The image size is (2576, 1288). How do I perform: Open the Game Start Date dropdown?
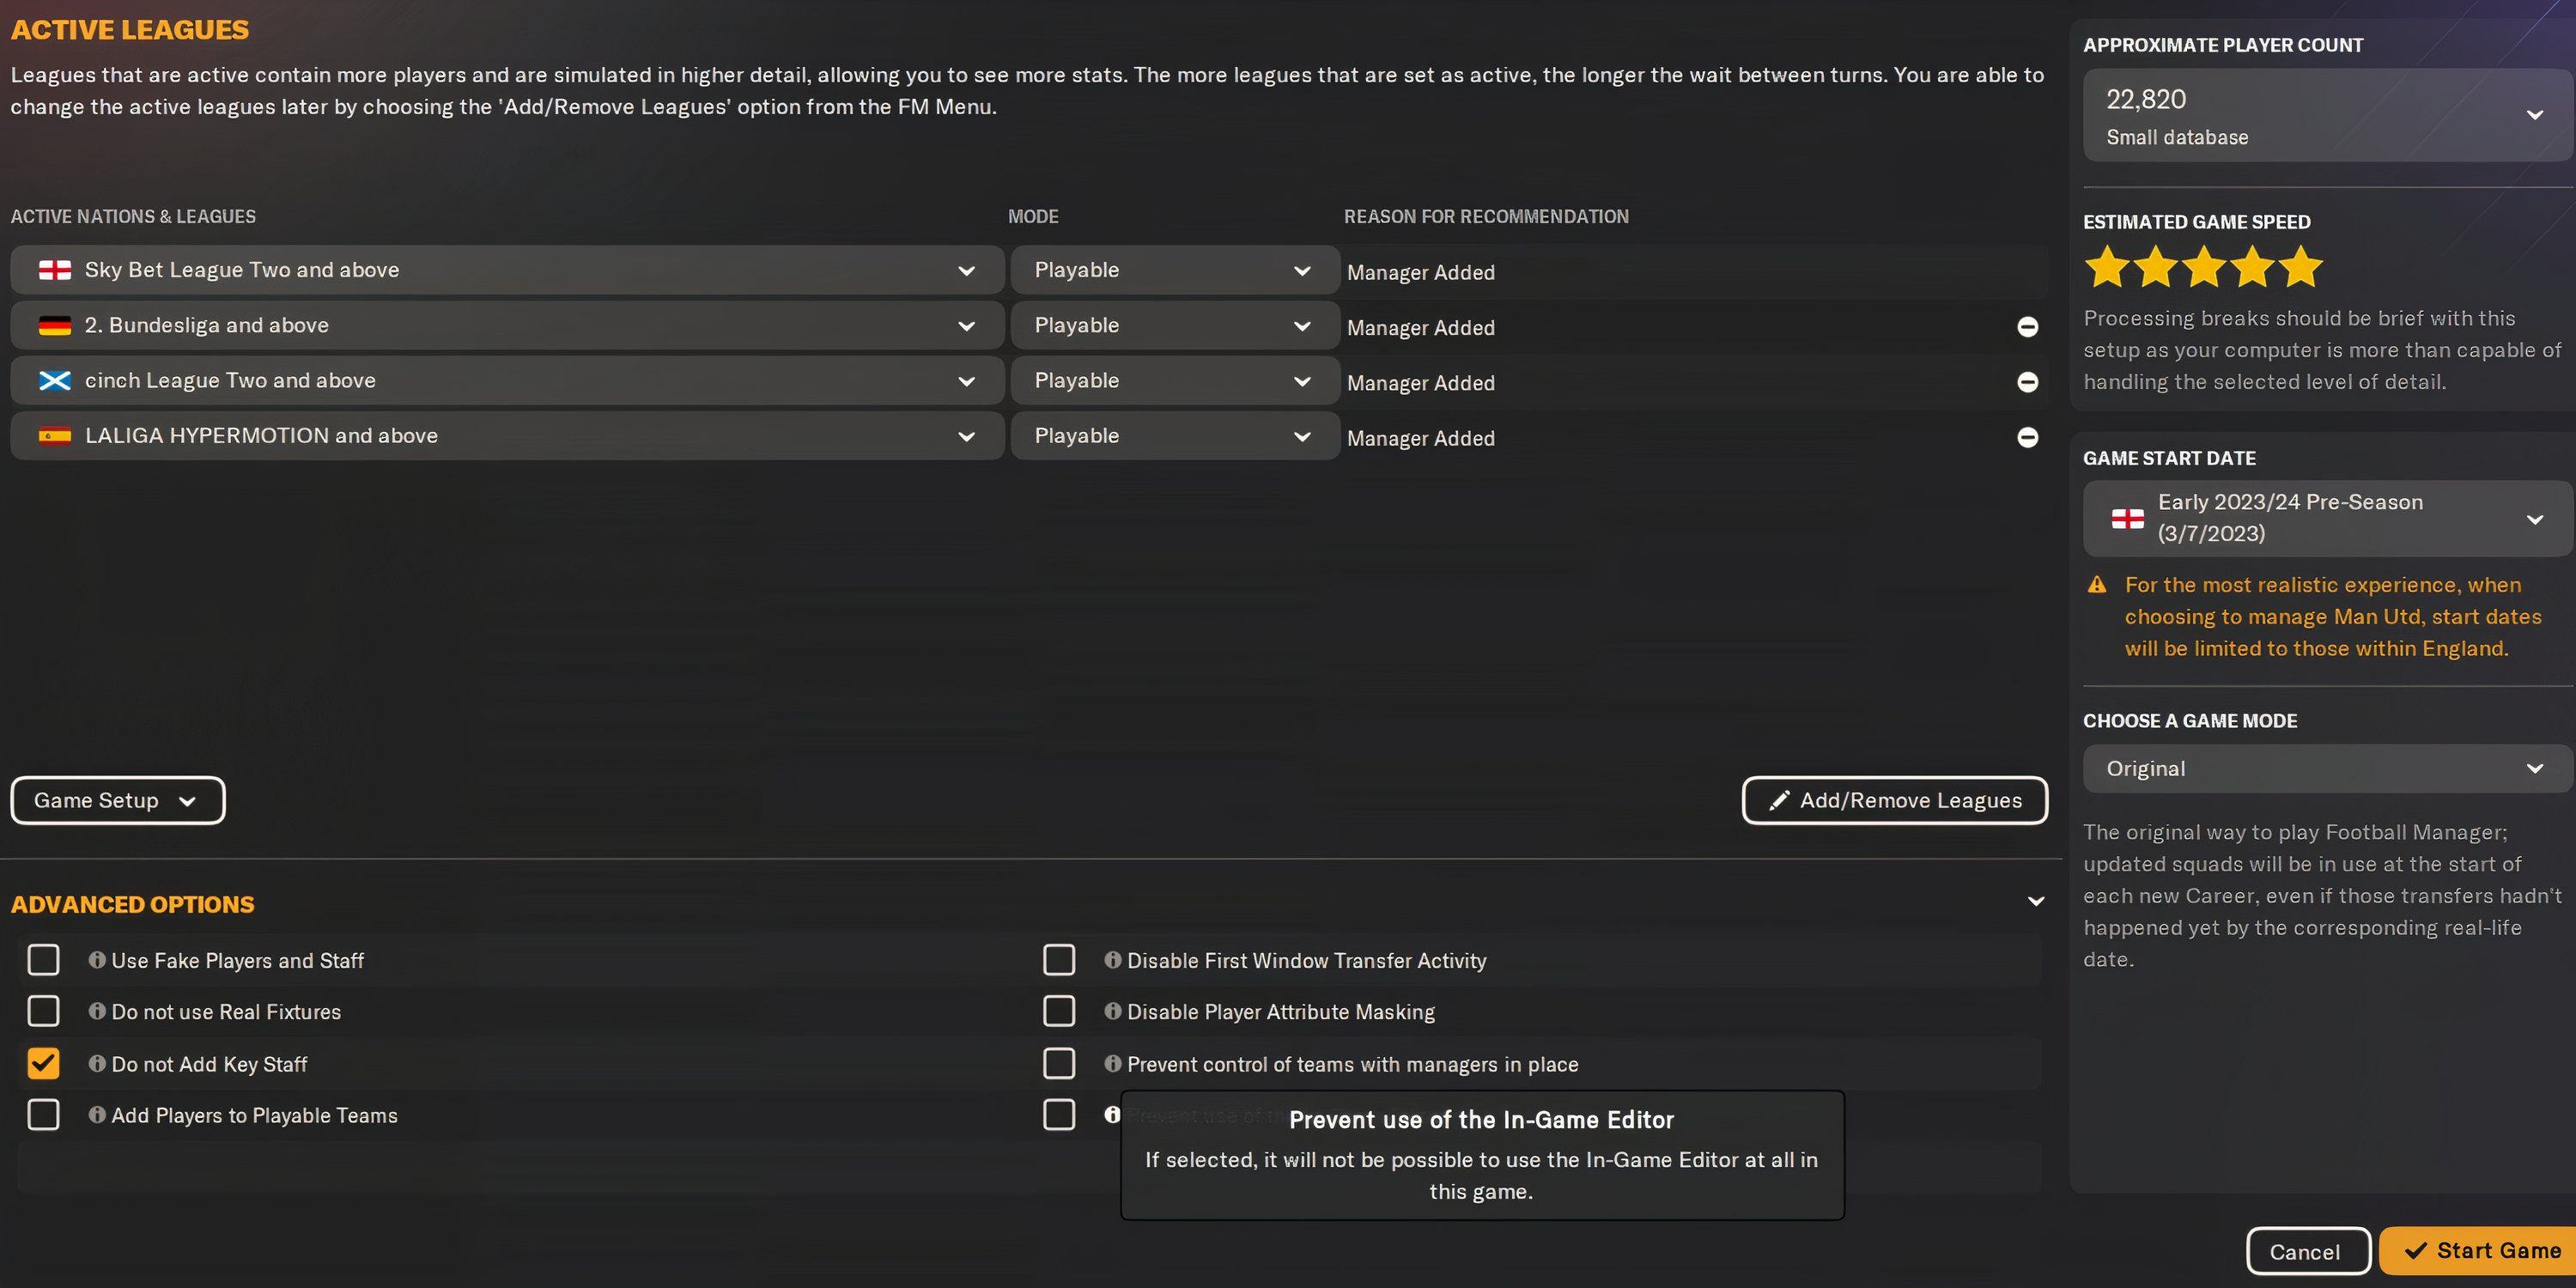[2534, 518]
